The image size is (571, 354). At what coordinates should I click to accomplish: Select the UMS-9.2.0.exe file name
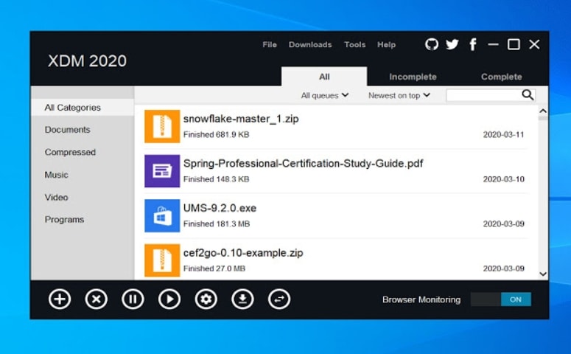(x=220, y=208)
